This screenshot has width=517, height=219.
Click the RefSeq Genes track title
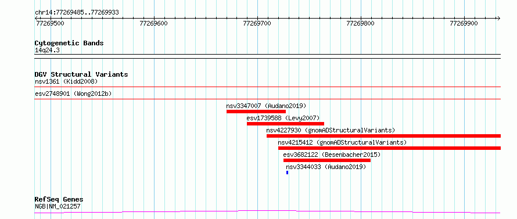coord(59,200)
